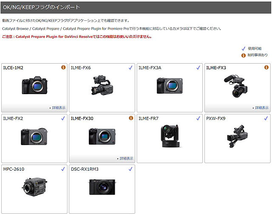Image resolution: width=272 pixels, height=215 pixels.
Task: Click the checkmark icon on ILME-FX3A card
Action: (198, 67)
